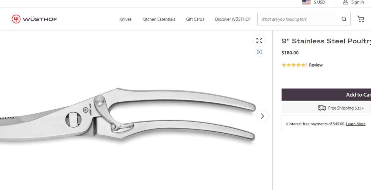Click the user profile icon
The height and width of the screenshot is (190, 371).
point(345,2)
